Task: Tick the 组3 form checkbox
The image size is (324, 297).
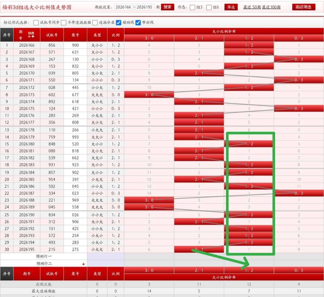Action: (192, 7)
